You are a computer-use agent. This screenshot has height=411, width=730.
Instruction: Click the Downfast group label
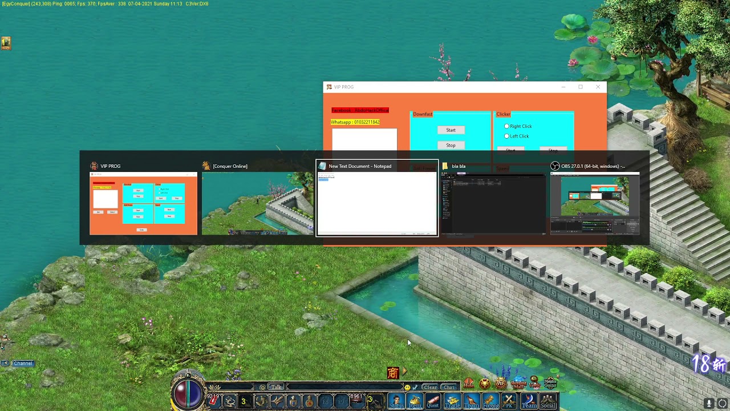pos(423,114)
